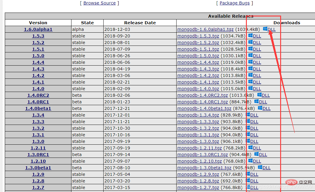The height and width of the screenshot is (192, 315).
Task: Click the mongodb-1.5.1.tgz link
Action: click(198, 49)
